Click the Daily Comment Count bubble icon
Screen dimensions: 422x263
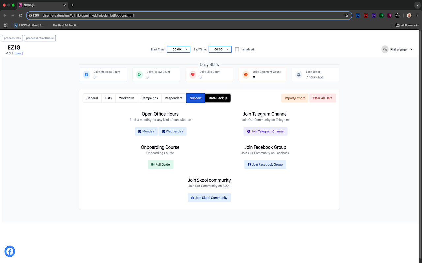[x=246, y=74]
